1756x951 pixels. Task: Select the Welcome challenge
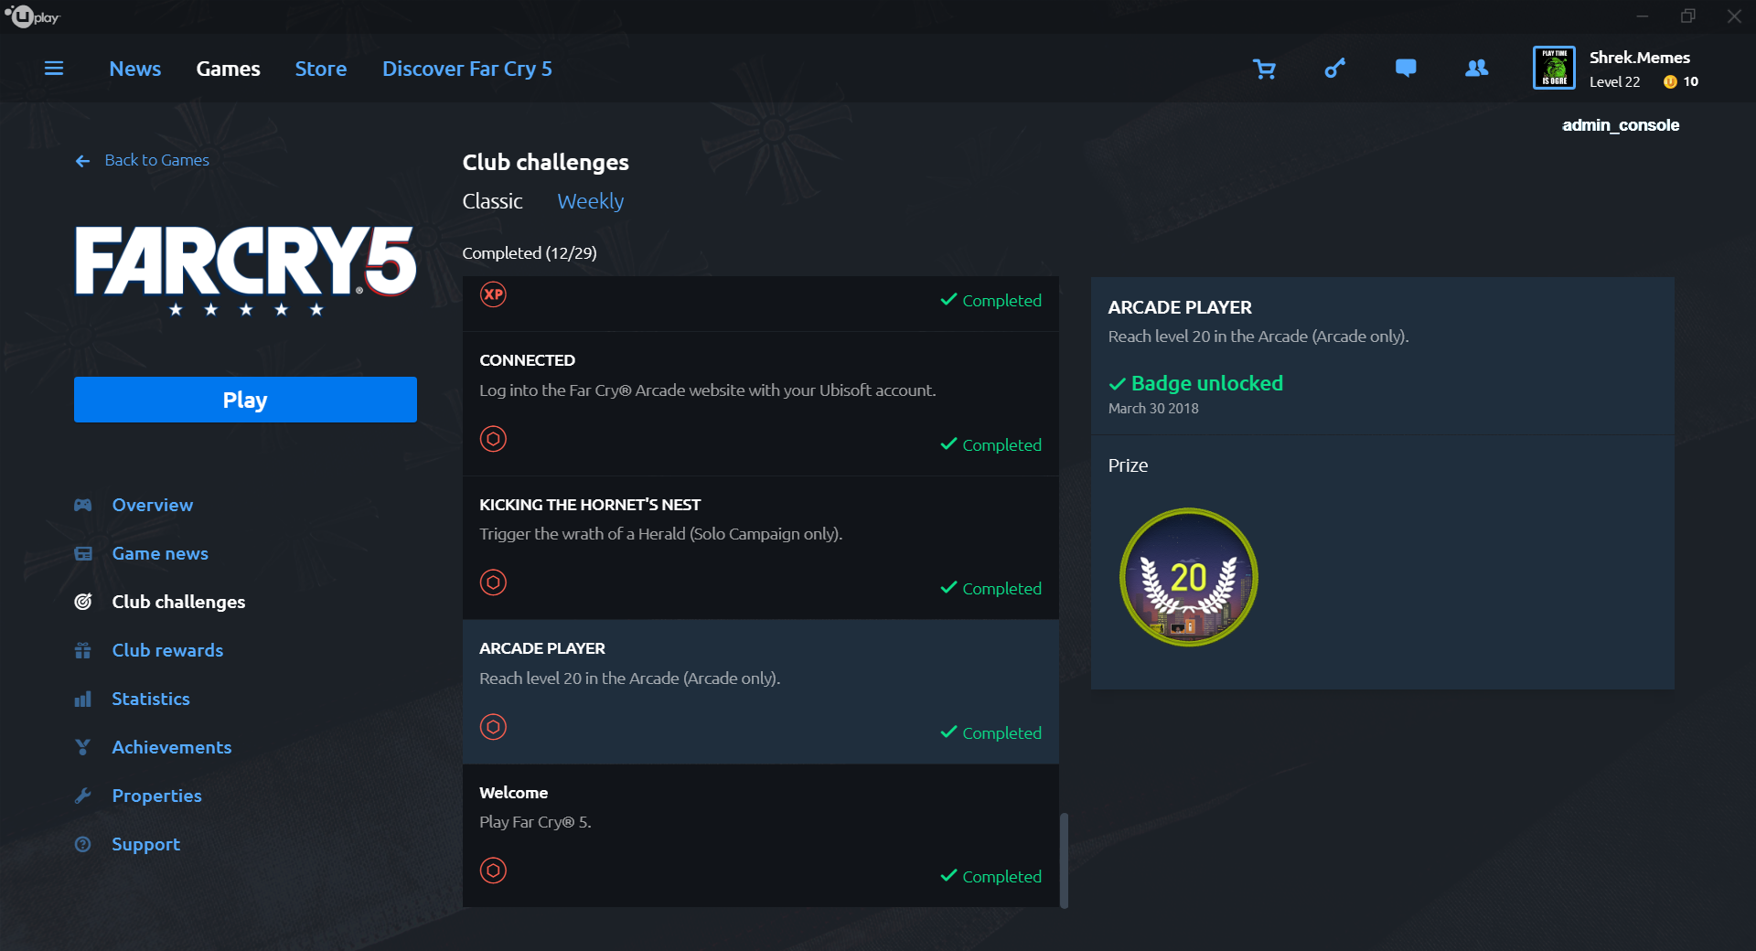tap(761, 836)
